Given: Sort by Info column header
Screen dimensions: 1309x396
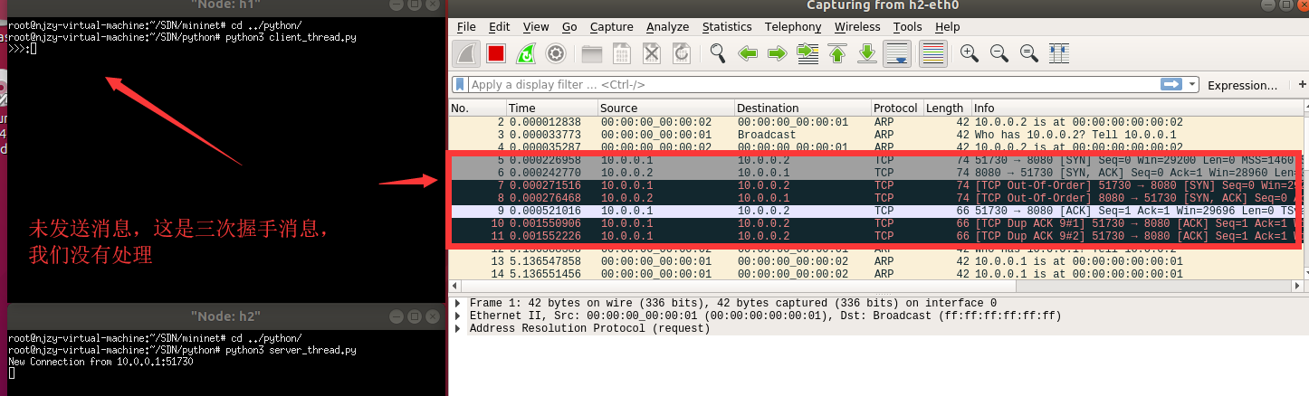Looking at the screenshot, I should 1137,108.
